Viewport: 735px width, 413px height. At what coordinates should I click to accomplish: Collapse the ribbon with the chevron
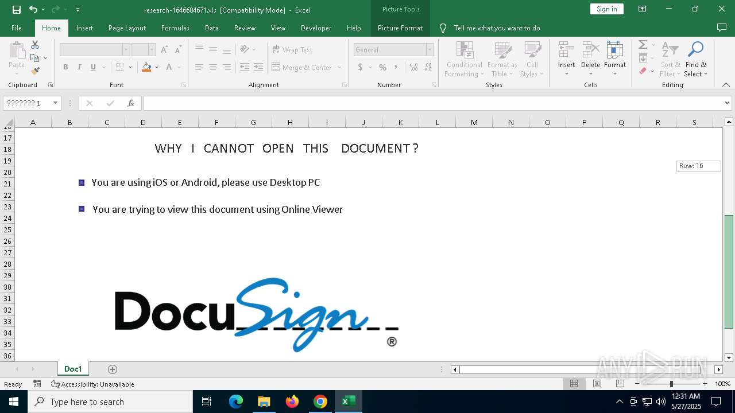[x=726, y=85]
